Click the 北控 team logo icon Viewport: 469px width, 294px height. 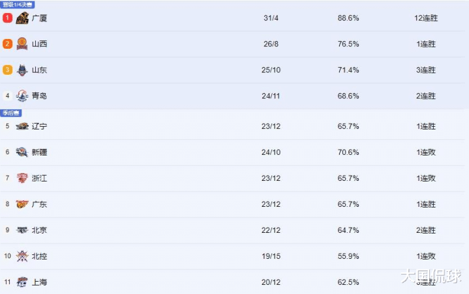coord(23,256)
